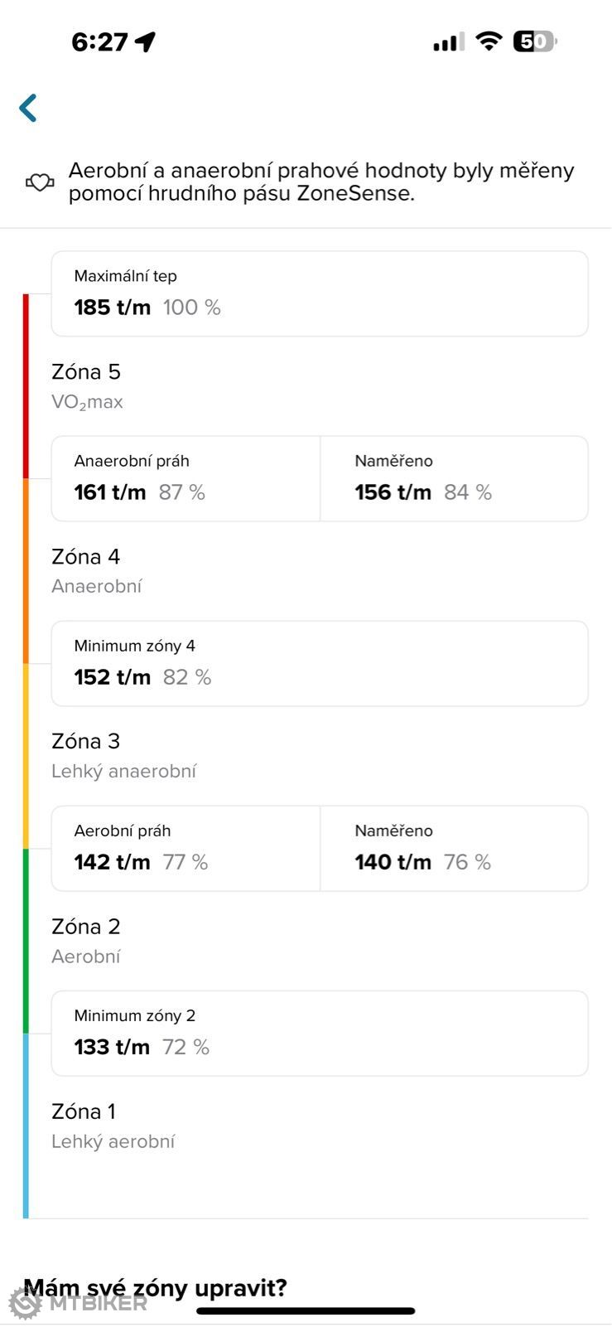Tap the home indicator bar
The height and width of the screenshot is (1327, 612).
[x=306, y=1310]
